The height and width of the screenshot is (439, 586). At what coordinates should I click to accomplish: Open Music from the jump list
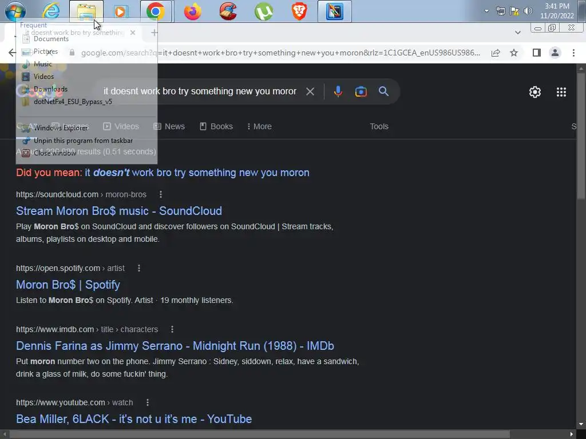[x=42, y=64]
